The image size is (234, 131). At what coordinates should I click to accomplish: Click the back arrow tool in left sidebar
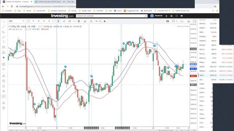(4, 57)
